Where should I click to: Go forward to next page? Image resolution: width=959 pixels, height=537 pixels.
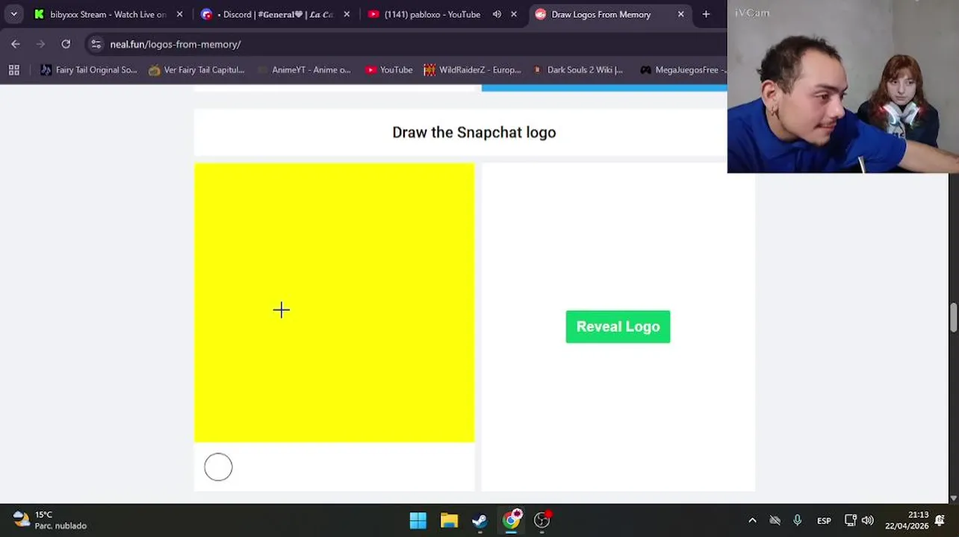tap(40, 44)
